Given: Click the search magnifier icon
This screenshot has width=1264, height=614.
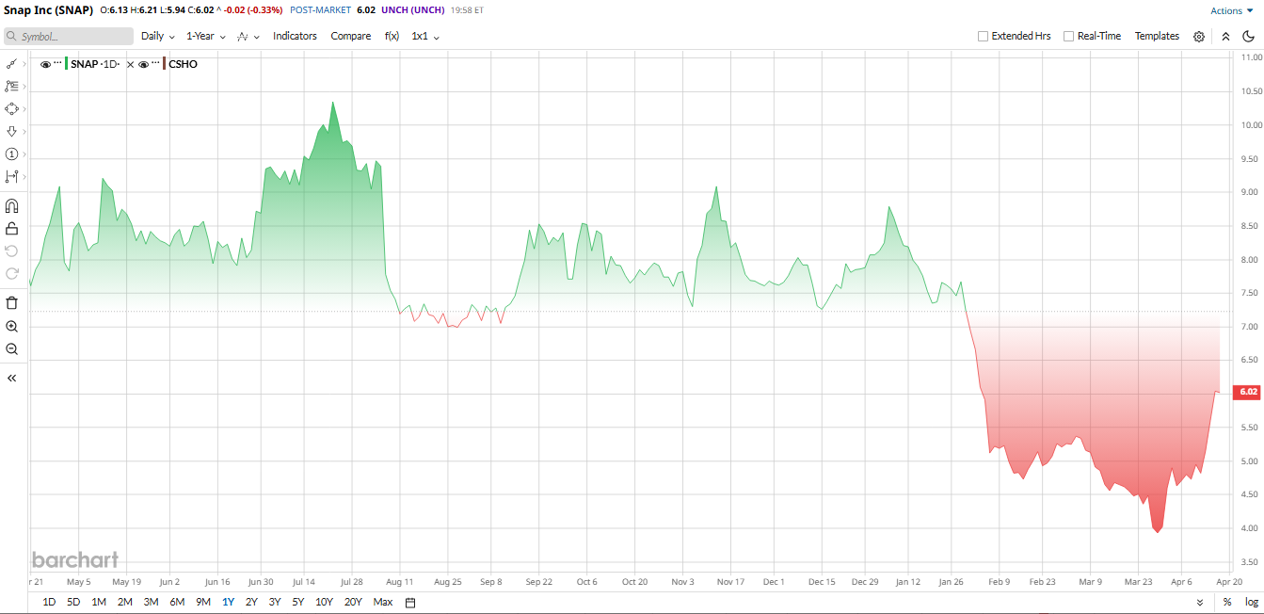Looking at the screenshot, I should (11, 37).
